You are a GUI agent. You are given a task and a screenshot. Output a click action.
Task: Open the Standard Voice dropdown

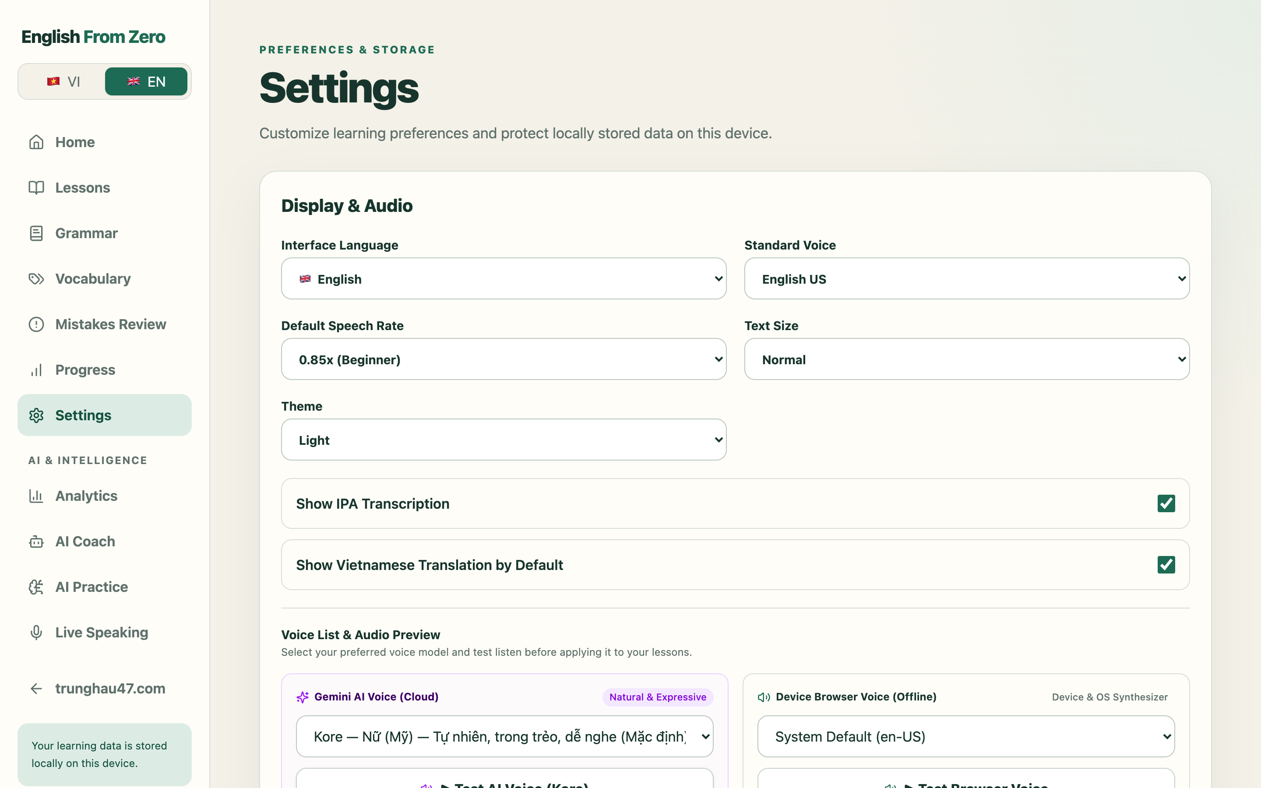pyautogui.click(x=967, y=278)
